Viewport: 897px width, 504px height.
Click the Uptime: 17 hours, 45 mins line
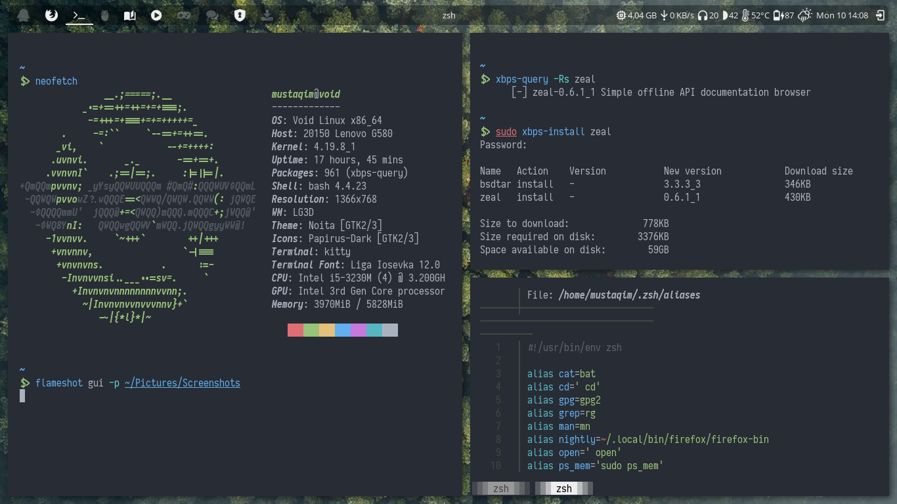coord(338,160)
